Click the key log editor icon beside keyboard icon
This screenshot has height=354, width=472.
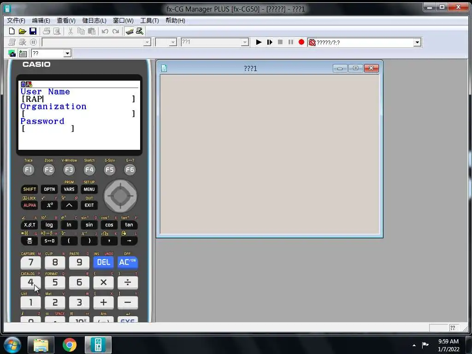pyautogui.click(x=140, y=31)
